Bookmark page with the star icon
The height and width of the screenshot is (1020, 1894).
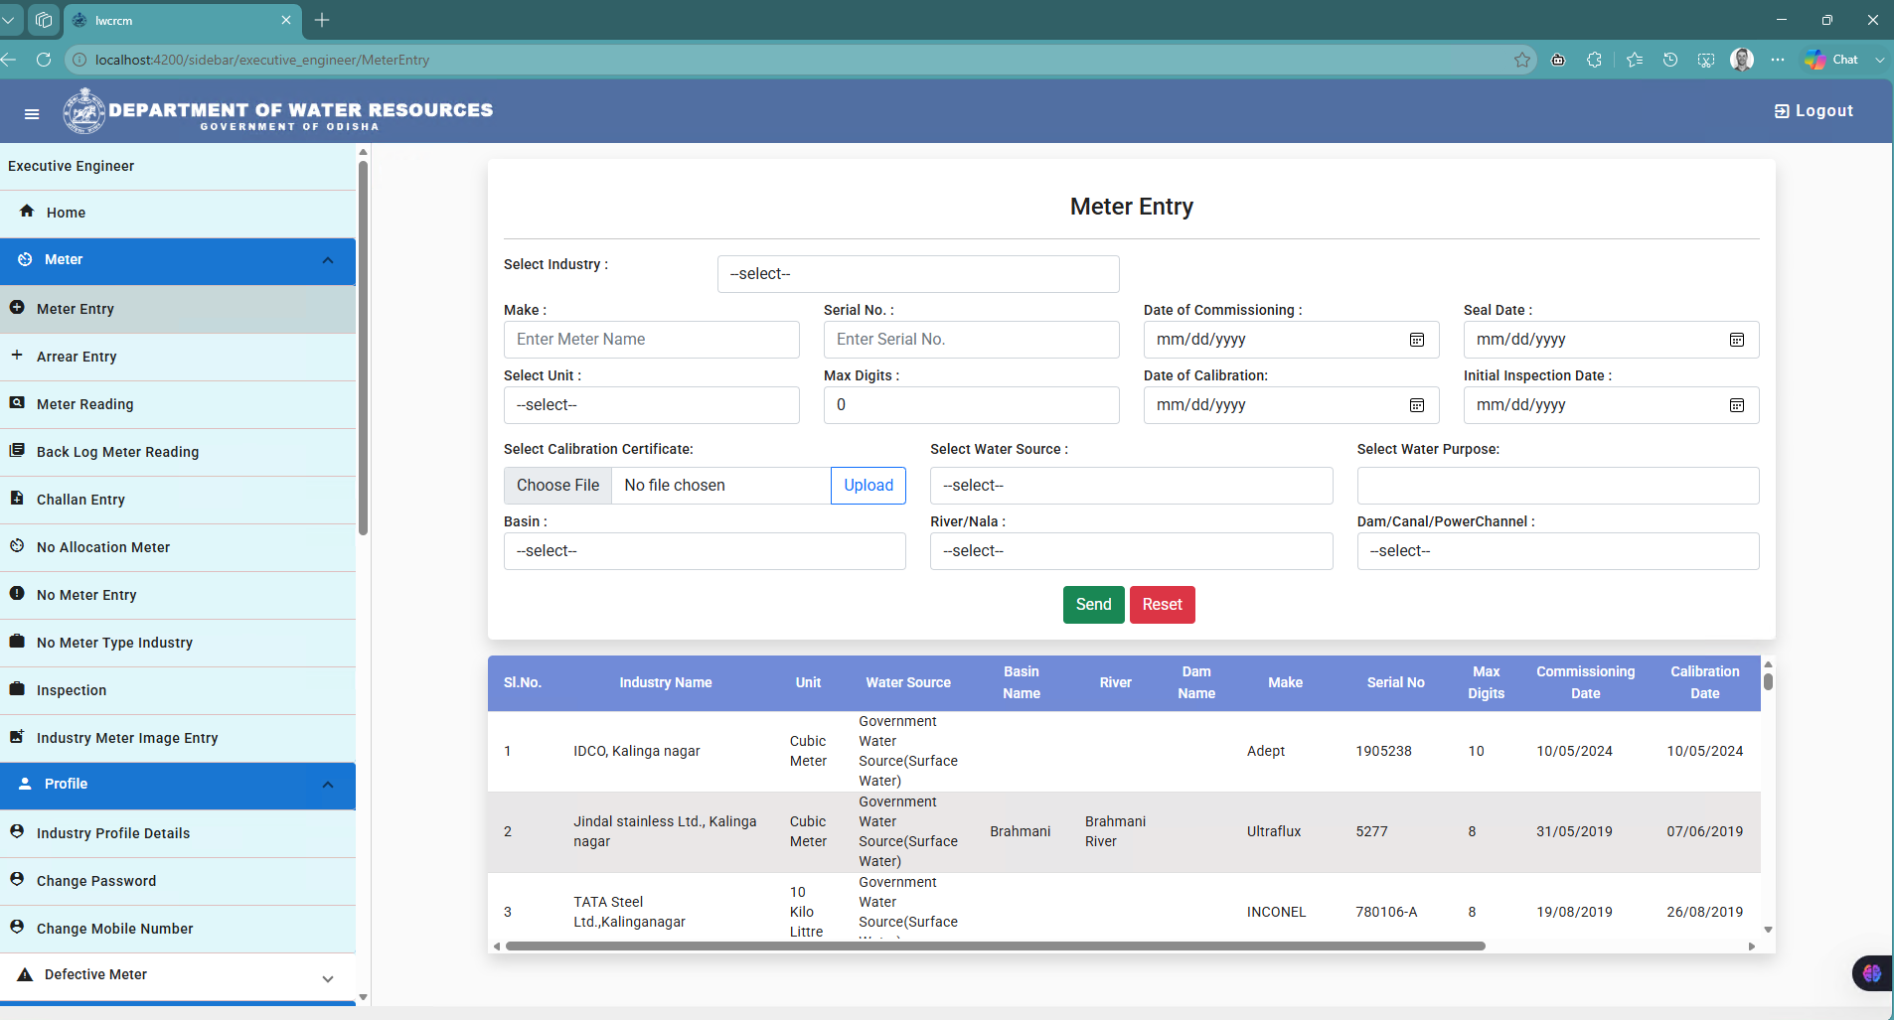1521,60
